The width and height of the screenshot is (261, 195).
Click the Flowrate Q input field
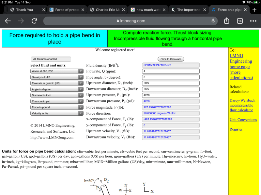click(171, 71)
